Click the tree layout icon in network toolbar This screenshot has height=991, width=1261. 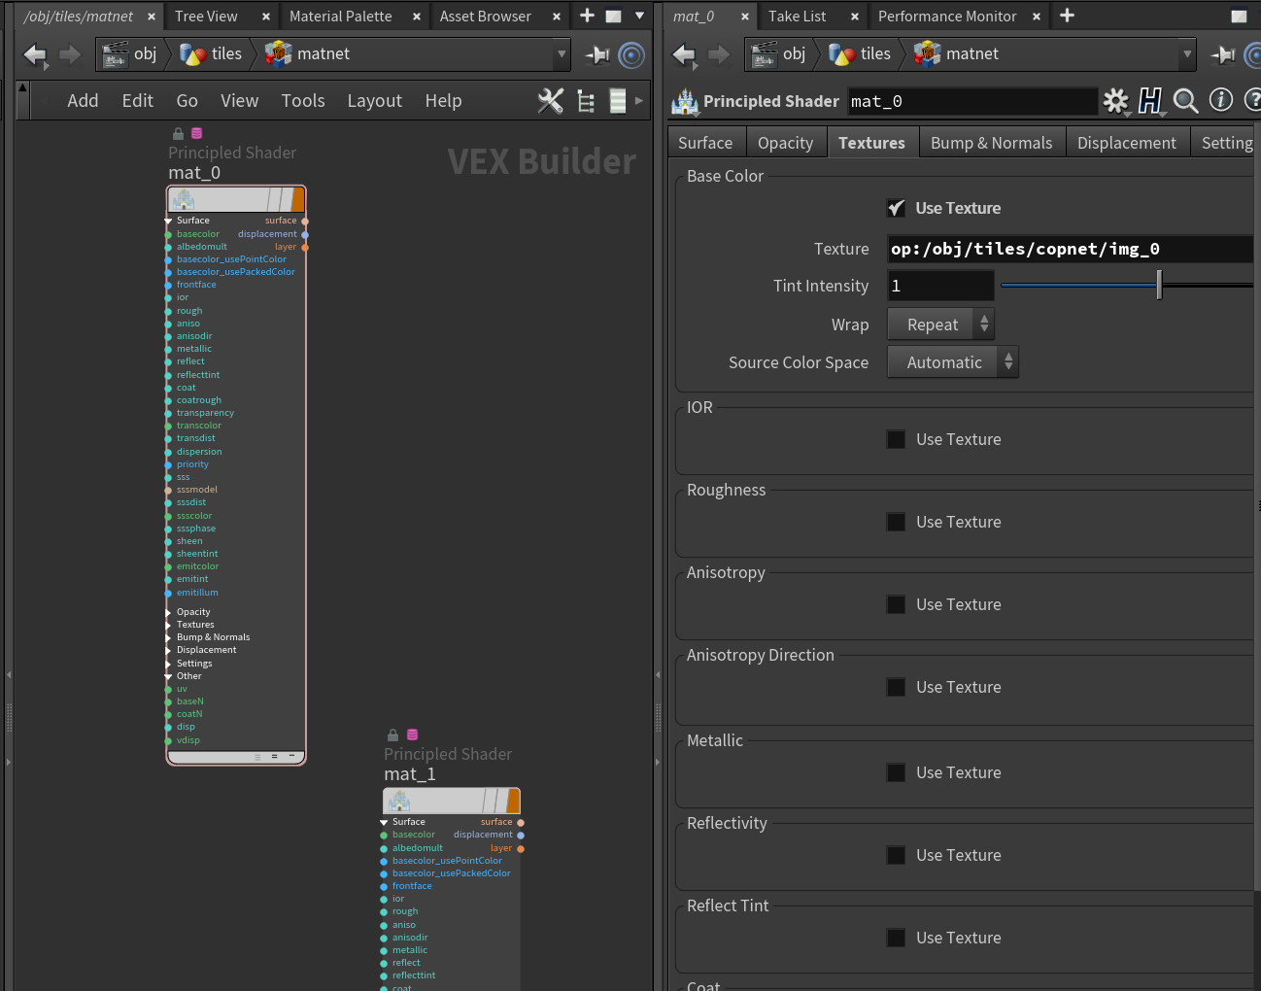click(586, 101)
